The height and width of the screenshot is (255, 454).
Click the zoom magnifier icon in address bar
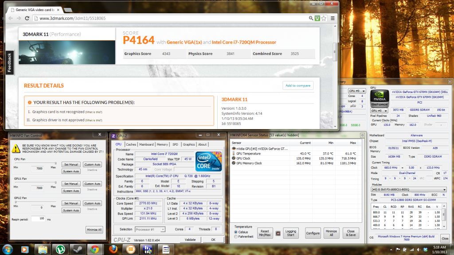[x=311, y=18]
